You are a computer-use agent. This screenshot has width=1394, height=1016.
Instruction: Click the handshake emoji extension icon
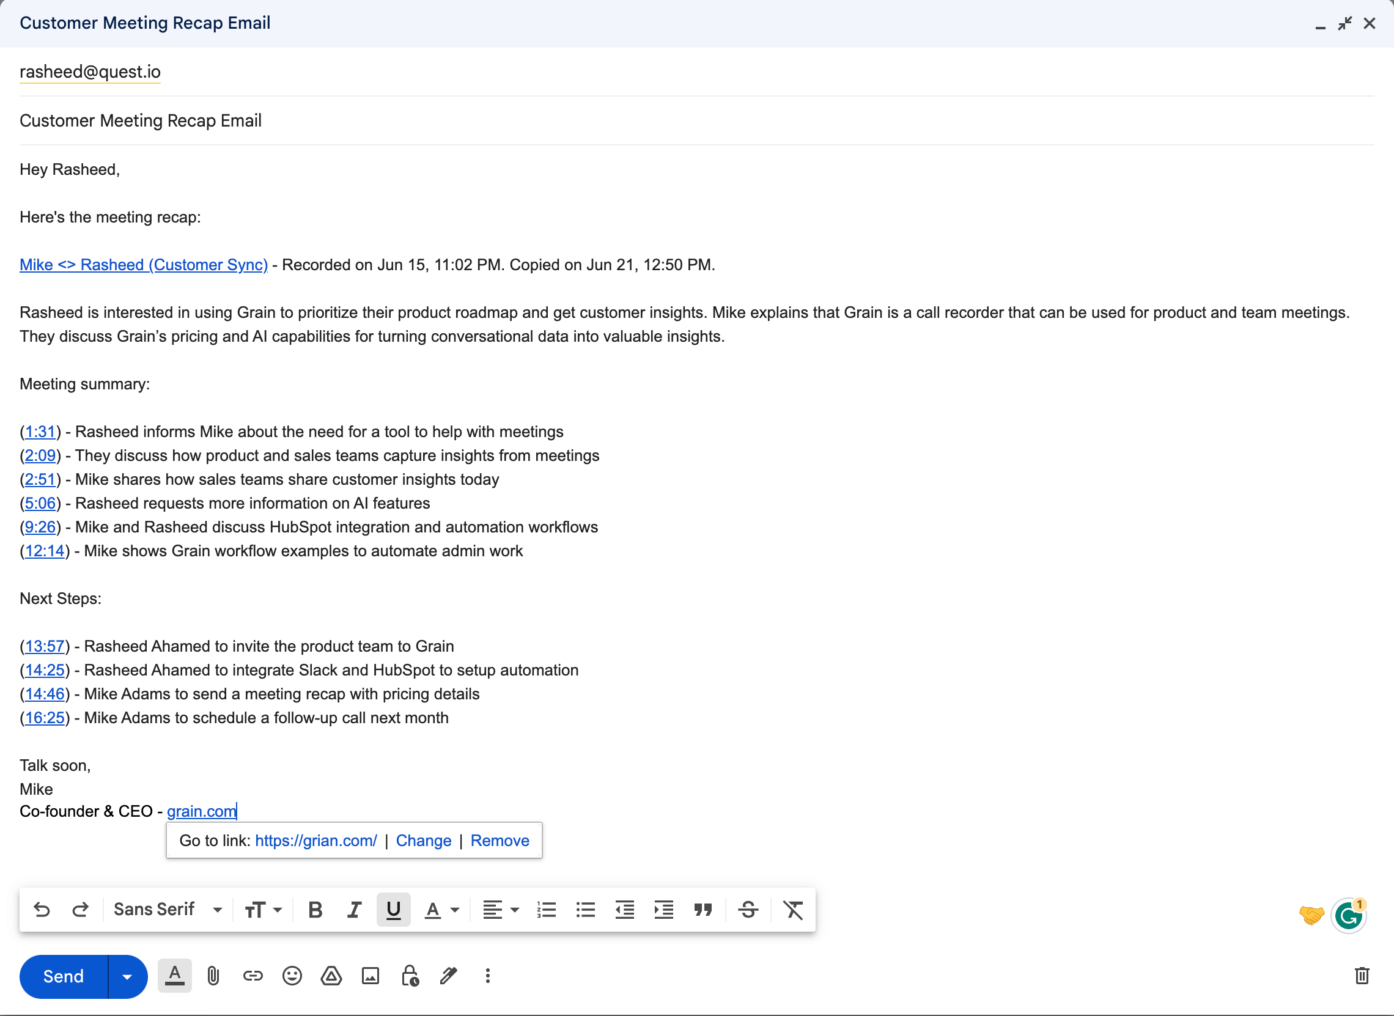point(1311,916)
